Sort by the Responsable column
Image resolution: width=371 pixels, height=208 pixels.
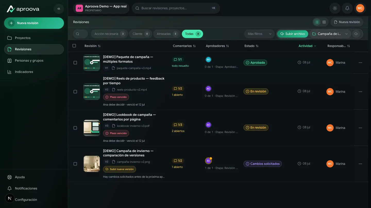point(339,46)
